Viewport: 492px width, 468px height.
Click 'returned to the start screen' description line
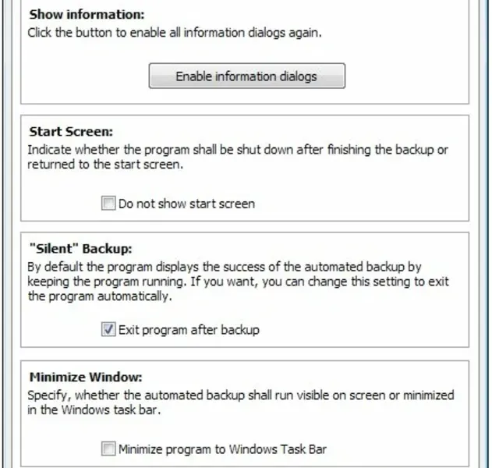pyautogui.click(x=104, y=165)
